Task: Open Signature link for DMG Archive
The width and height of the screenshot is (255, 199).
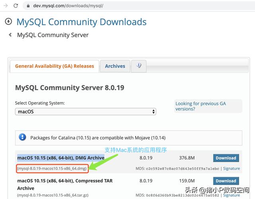Action: click(231, 169)
